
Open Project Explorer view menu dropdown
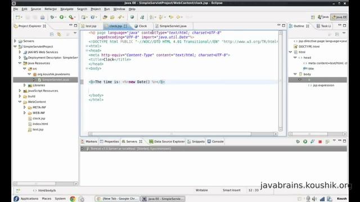point(75,34)
